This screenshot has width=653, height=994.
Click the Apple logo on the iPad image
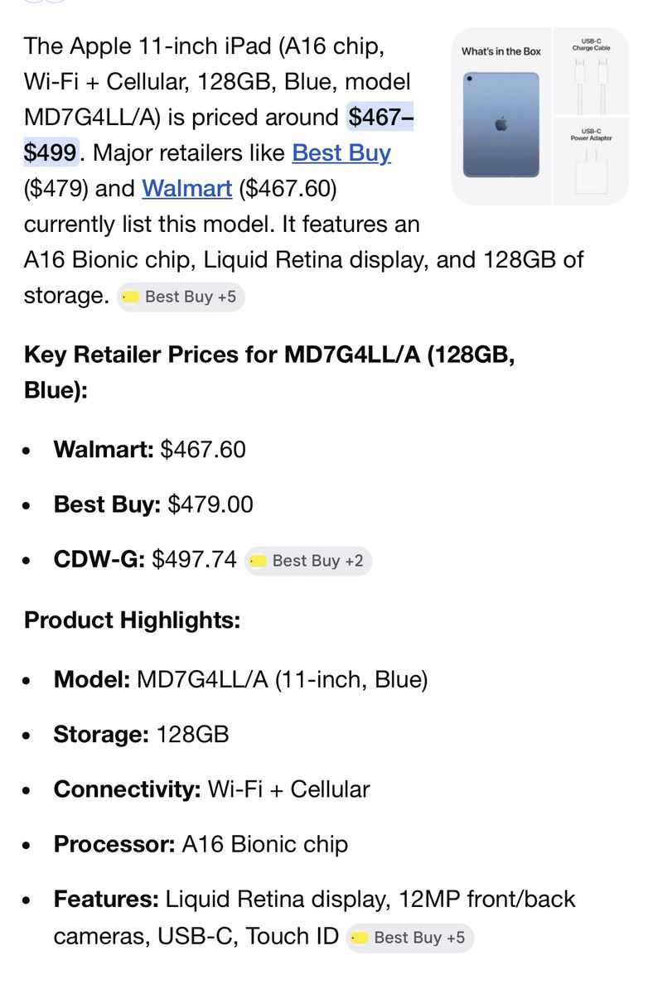pyautogui.click(x=501, y=124)
